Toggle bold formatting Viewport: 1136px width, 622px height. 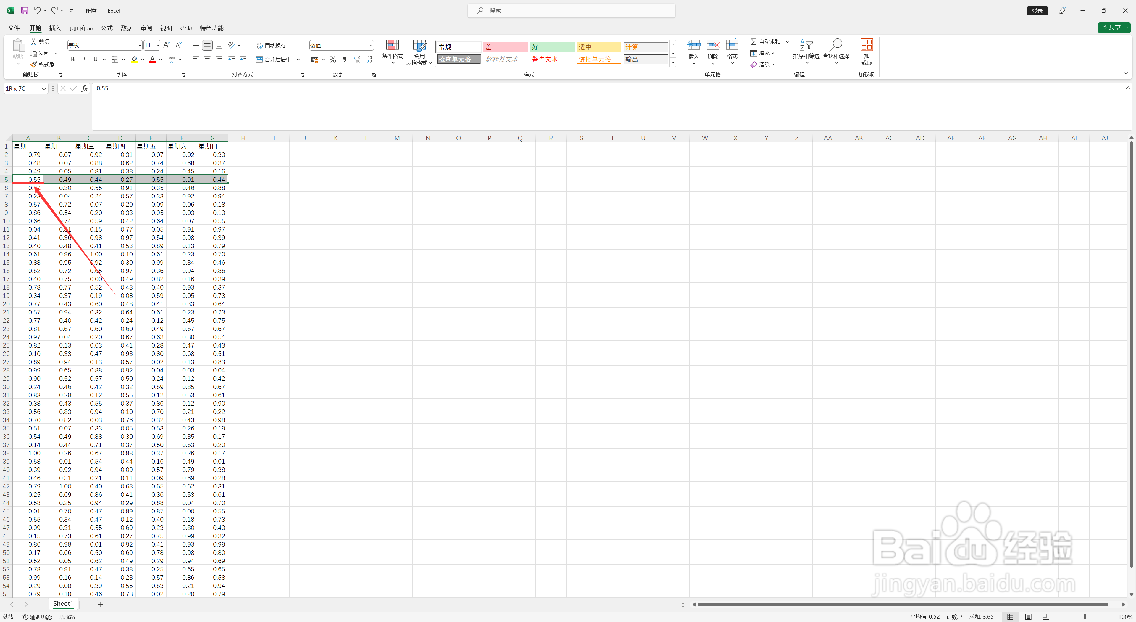(73, 59)
